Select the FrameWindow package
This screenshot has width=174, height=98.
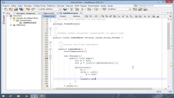pyautogui.click(x=26, y=20)
